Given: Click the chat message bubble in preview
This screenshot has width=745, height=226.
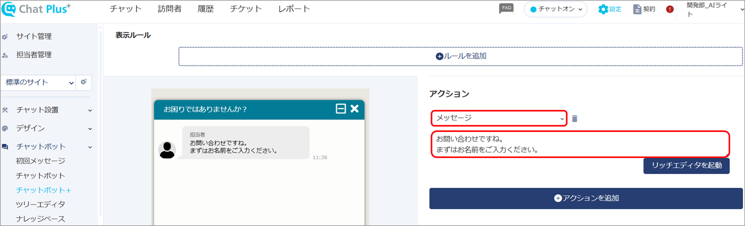Looking at the screenshot, I should [x=245, y=143].
